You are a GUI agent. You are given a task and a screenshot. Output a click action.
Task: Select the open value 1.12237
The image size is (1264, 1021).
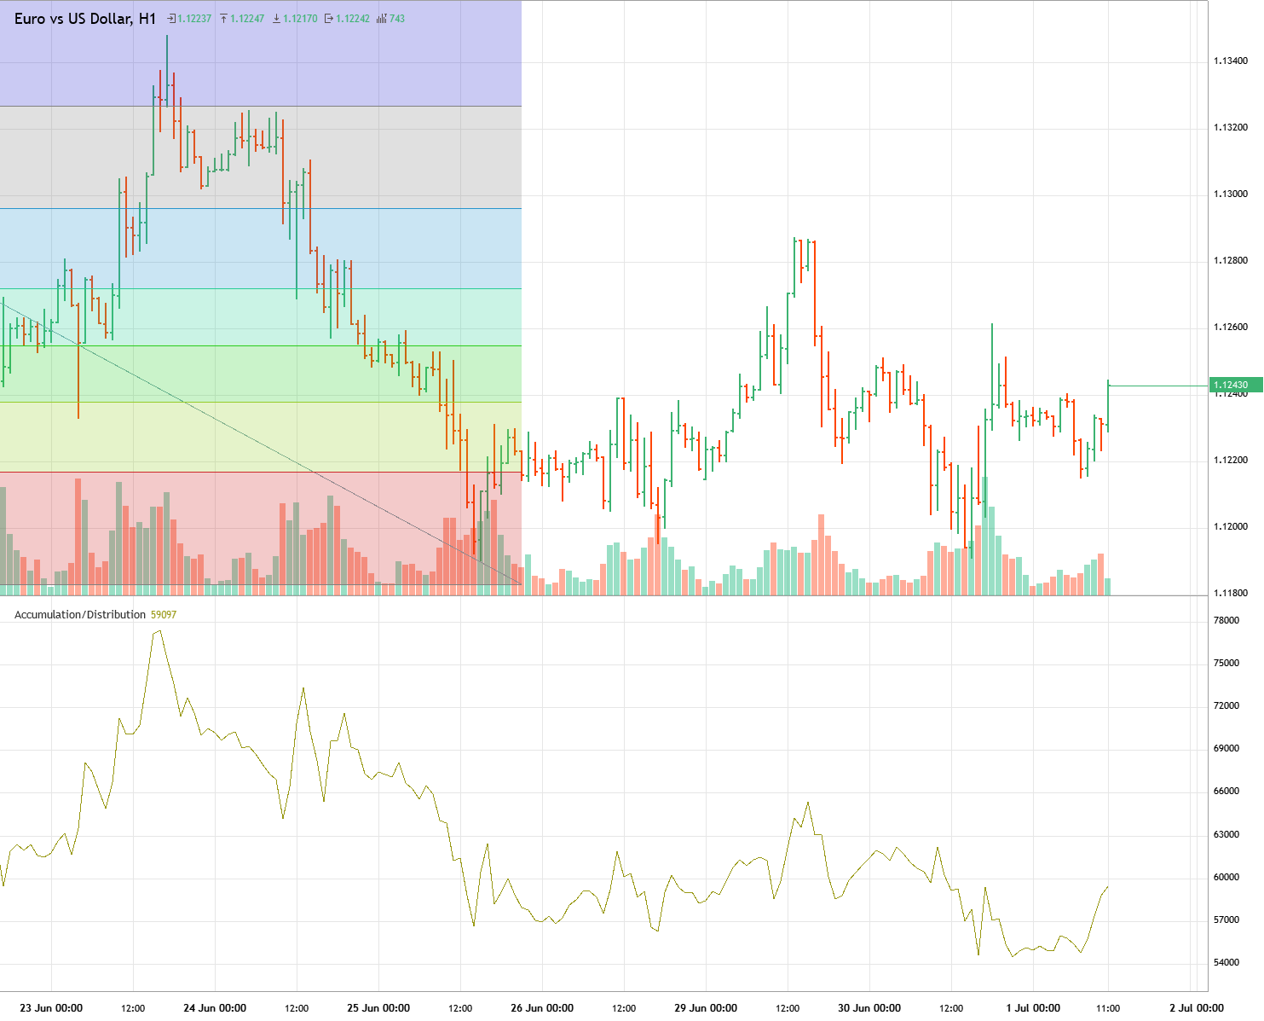(x=194, y=19)
